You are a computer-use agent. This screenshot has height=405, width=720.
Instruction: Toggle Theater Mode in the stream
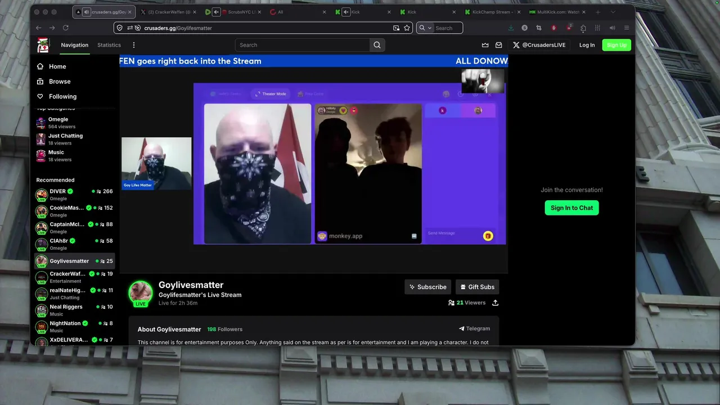[x=270, y=94]
